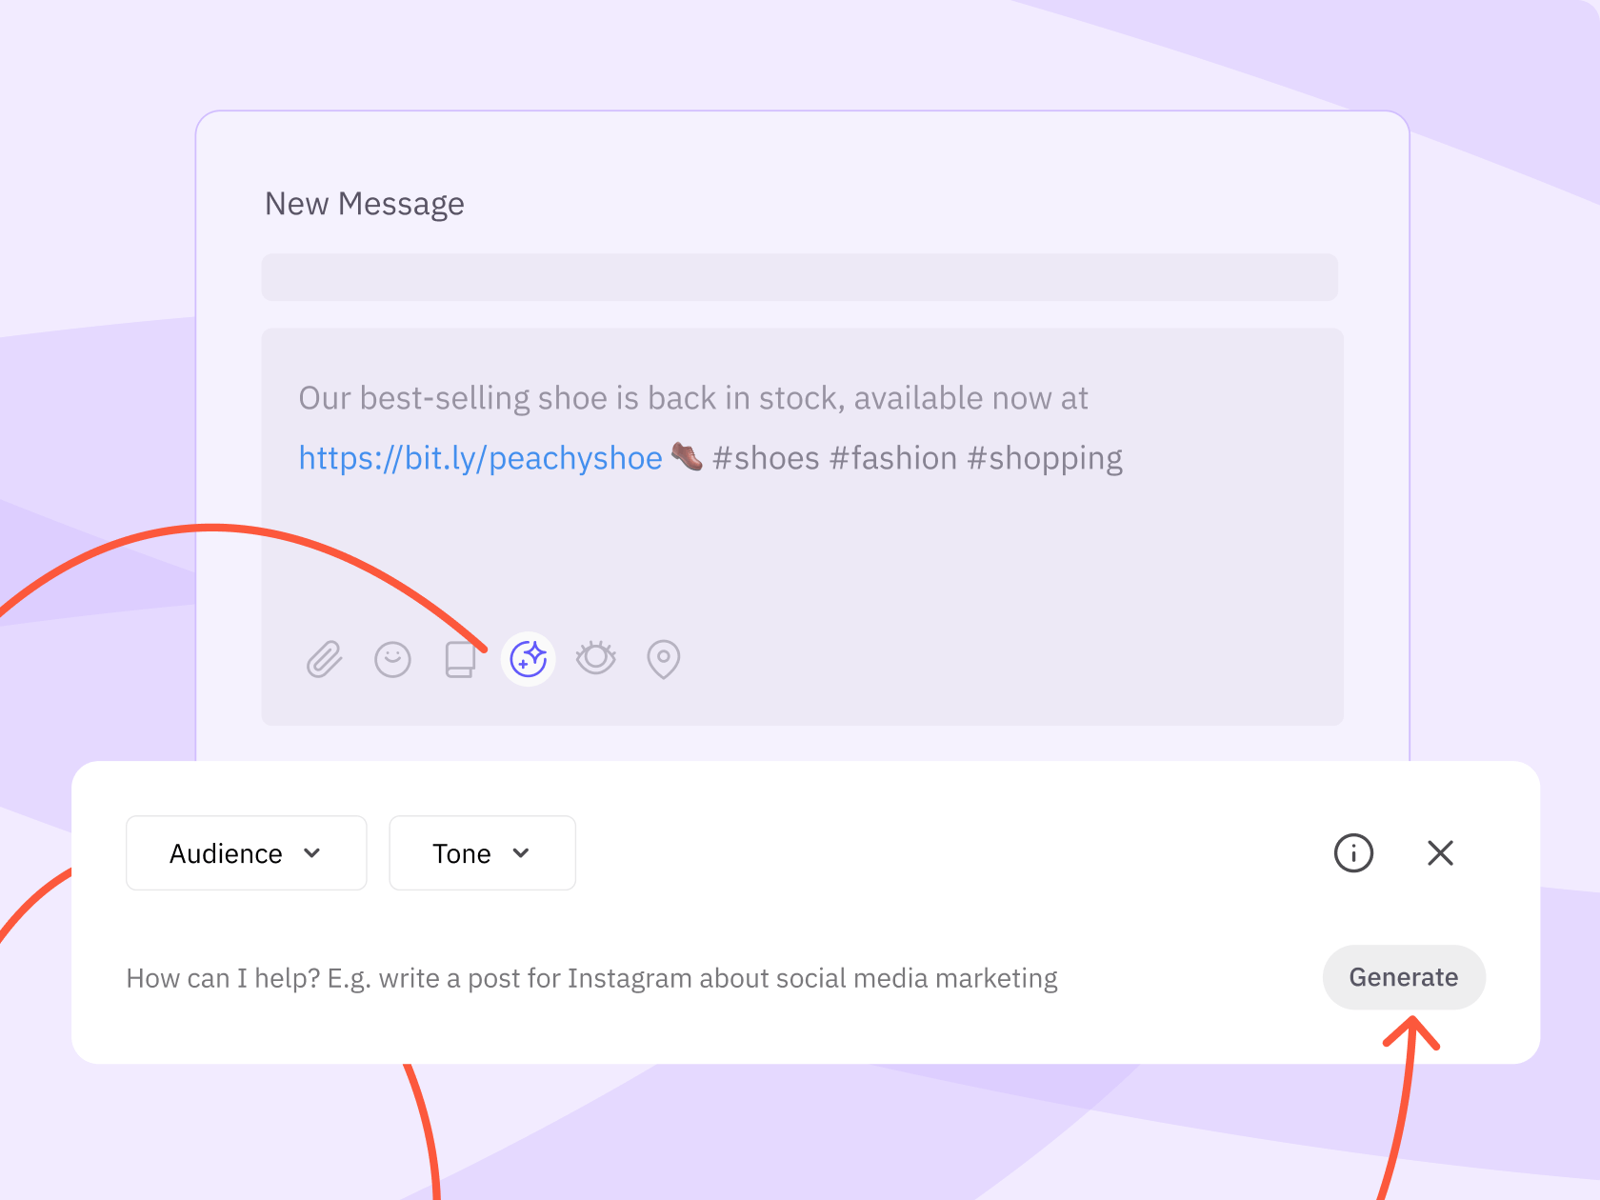Click the shoe emoji in the message
The image size is (1600, 1200).
pyautogui.click(x=687, y=457)
